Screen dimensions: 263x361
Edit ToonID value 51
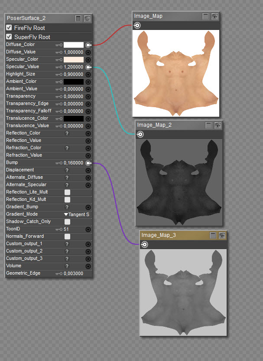tap(66, 229)
